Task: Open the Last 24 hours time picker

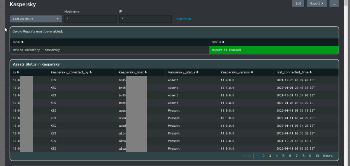Action: click(x=36, y=19)
